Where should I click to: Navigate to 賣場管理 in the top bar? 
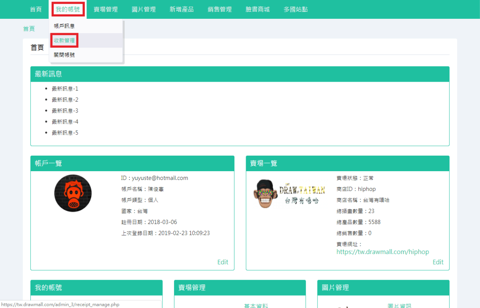106,9
